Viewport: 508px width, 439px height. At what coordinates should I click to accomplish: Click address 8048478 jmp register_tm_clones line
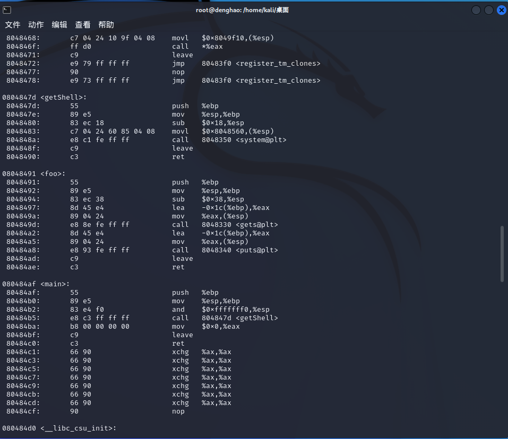point(163,81)
